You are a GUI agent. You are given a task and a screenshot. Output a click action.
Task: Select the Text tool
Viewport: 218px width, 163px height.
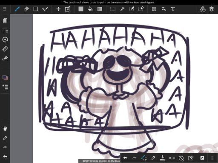(x=173, y=9)
